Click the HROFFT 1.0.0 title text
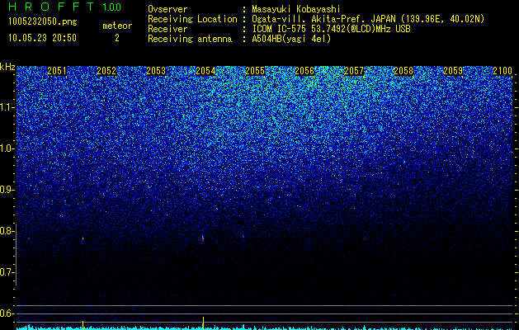 click(64, 7)
